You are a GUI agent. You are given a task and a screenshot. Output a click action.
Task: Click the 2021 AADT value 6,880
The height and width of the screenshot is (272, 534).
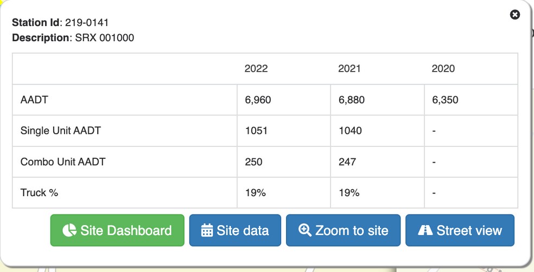[352, 100]
